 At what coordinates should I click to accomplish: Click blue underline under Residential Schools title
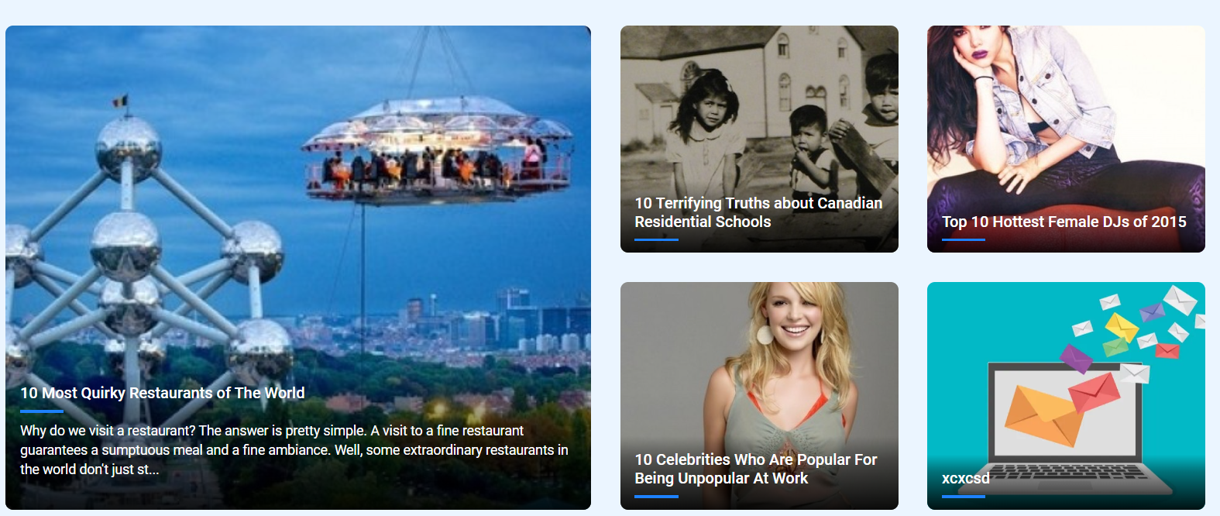click(656, 240)
